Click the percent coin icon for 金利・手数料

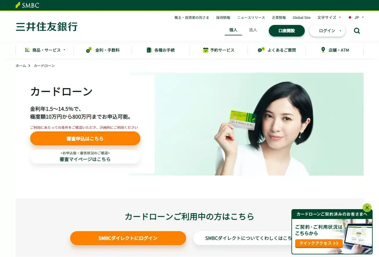point(89,50)
